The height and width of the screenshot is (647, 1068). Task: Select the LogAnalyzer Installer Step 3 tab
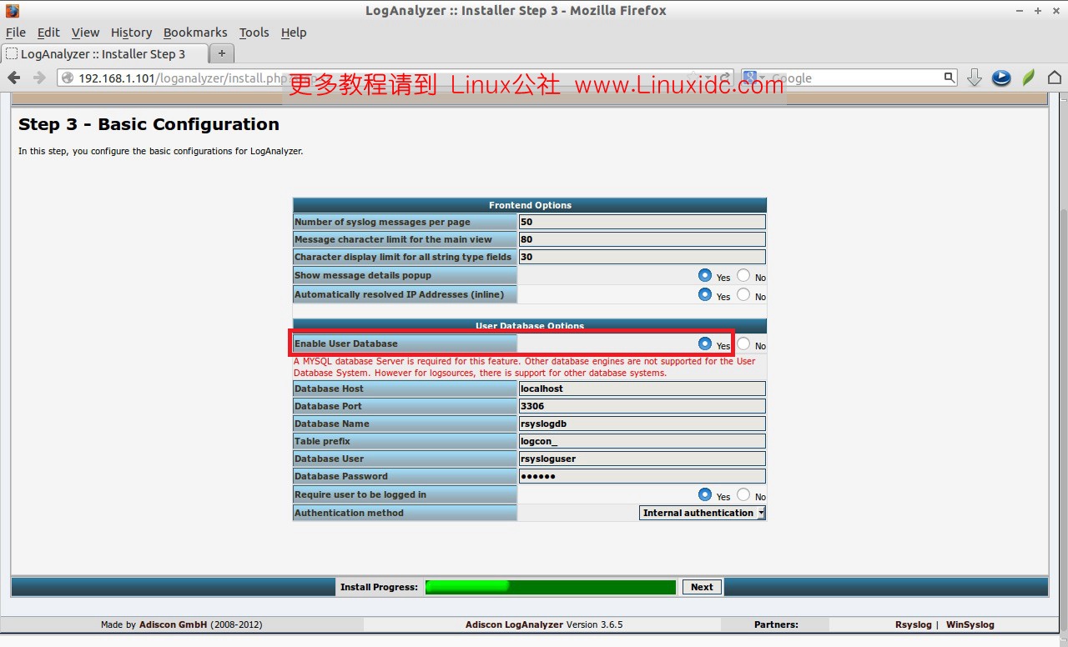tap(104, 52)
